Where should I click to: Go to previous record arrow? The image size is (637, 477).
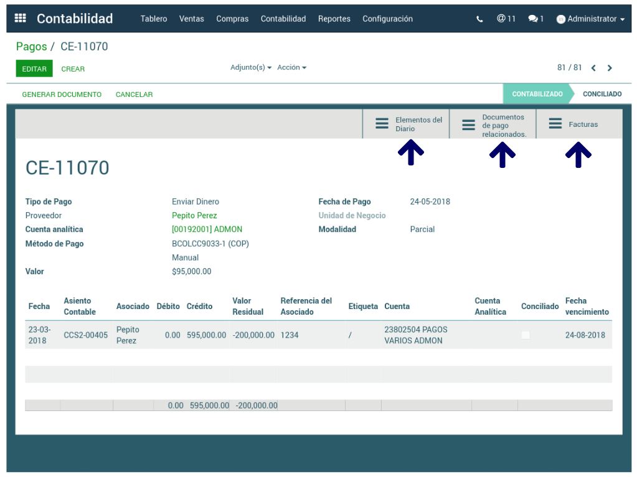[593, 68]
